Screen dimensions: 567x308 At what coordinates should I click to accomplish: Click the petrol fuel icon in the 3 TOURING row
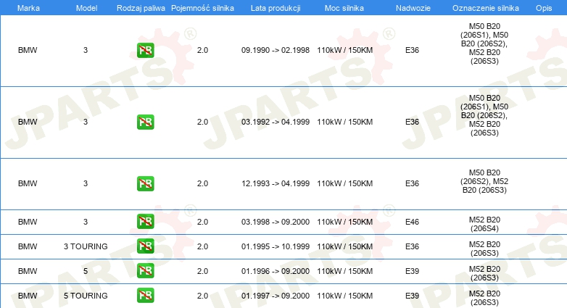click(x=145, y=246)
